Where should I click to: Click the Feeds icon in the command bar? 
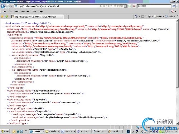pyautogui.click(x=142, y=16)
